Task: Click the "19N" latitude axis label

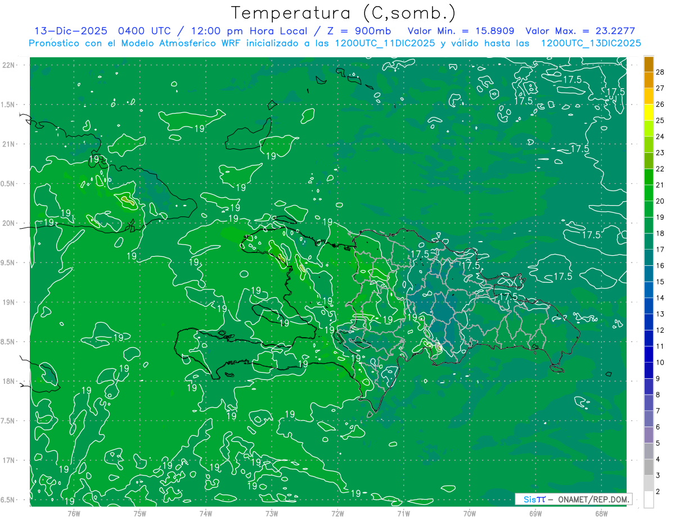Action: coord(8,302)
